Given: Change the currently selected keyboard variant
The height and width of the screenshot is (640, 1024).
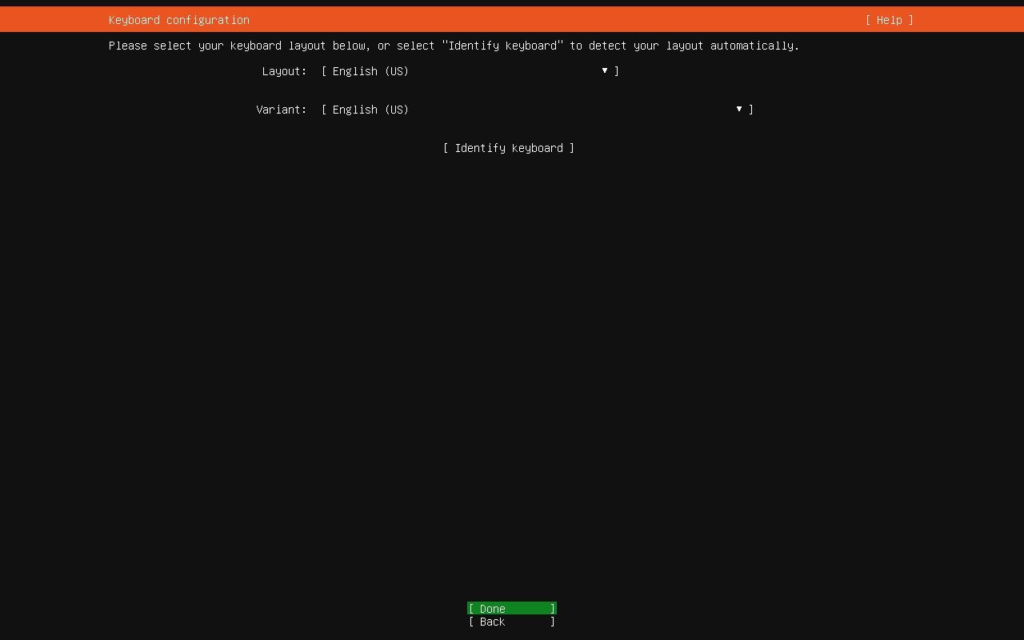Looking at the screenshot, I should click(536, 110).
